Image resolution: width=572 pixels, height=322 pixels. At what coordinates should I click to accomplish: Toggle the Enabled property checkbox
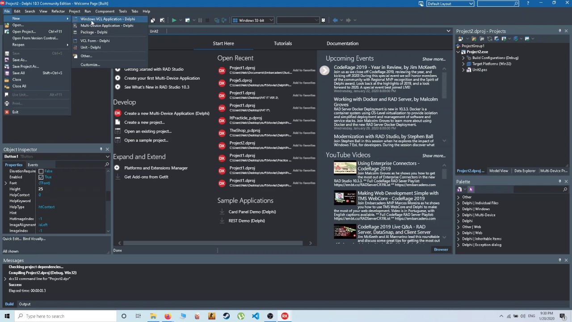coord(41,177)
